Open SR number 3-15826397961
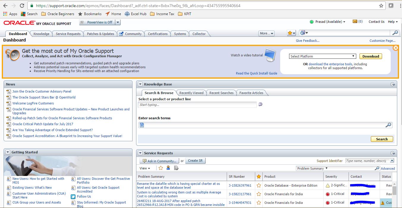Image resolution: width=402 pixels, height=208 pixels. (x=240, y=185)
